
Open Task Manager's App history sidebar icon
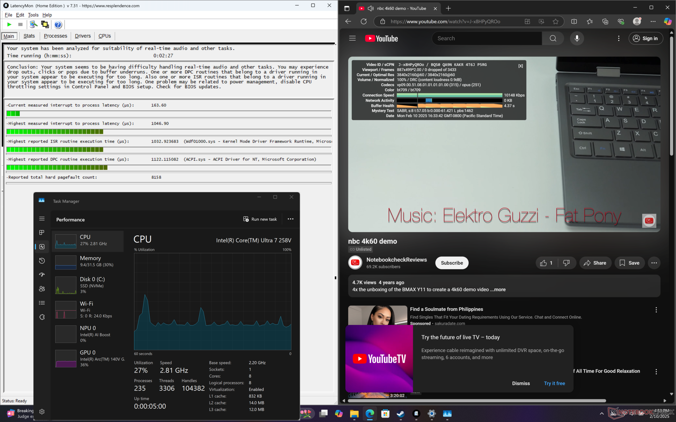[42, 261]
